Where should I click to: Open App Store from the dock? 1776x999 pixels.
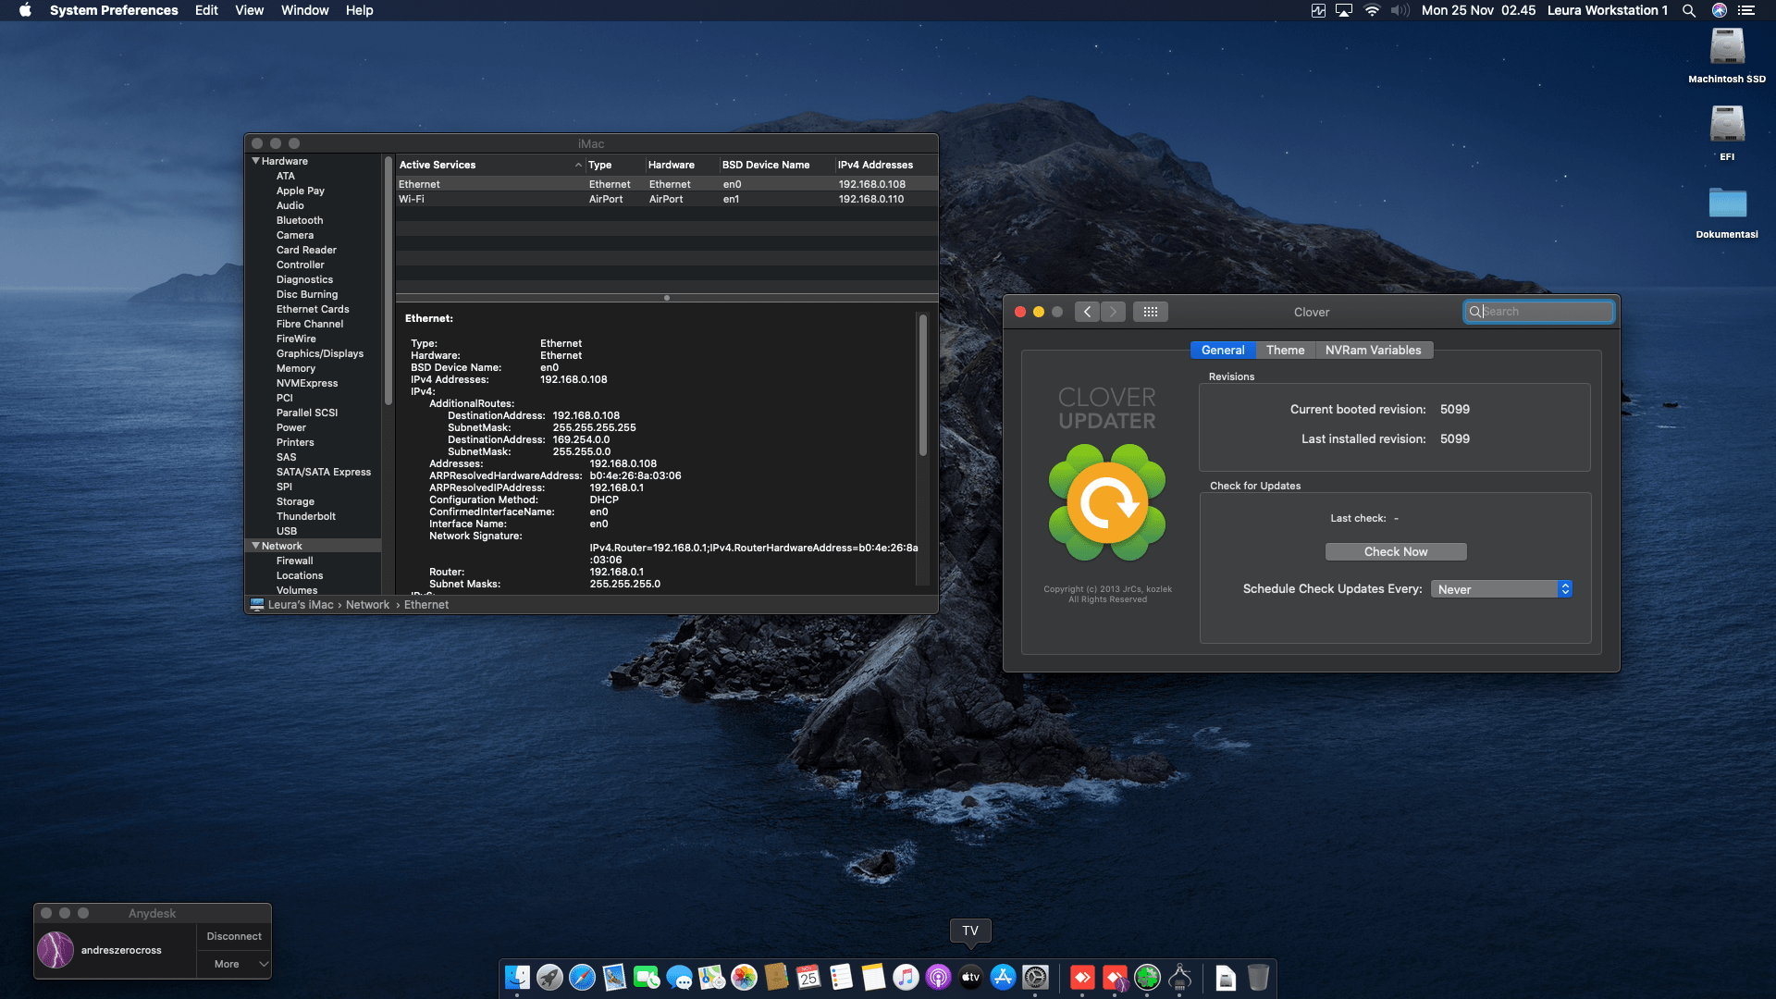click(x=1003, y=978)
